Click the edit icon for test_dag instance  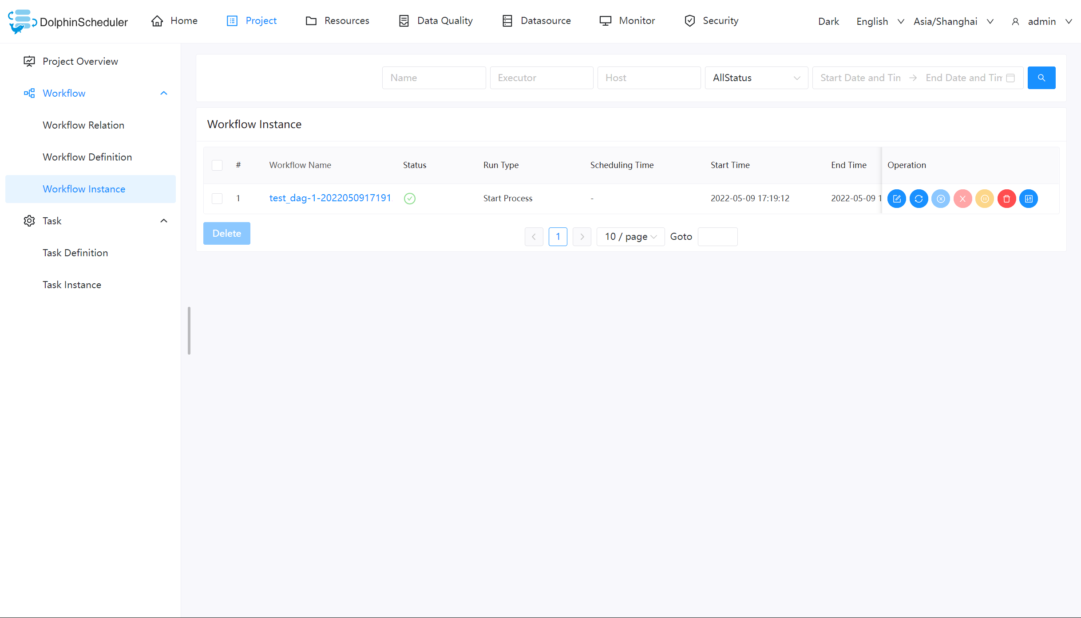pos(896,199)
